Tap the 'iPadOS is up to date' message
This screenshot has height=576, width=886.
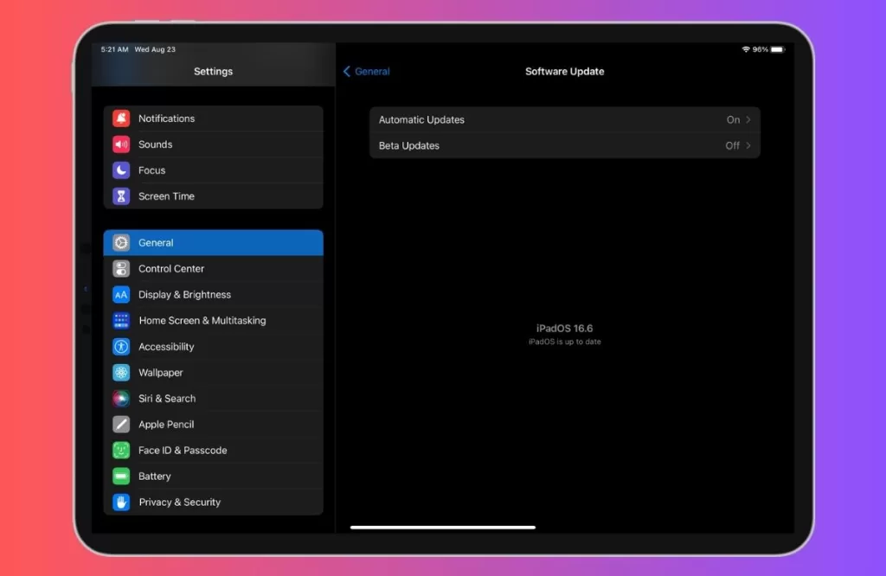(564, 342)
